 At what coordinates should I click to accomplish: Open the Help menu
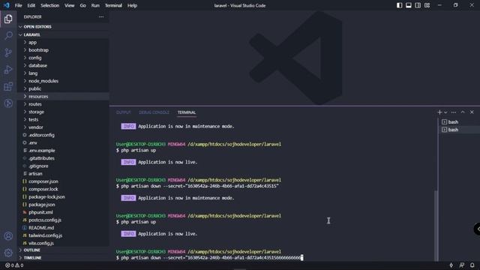tap(132, 5)
